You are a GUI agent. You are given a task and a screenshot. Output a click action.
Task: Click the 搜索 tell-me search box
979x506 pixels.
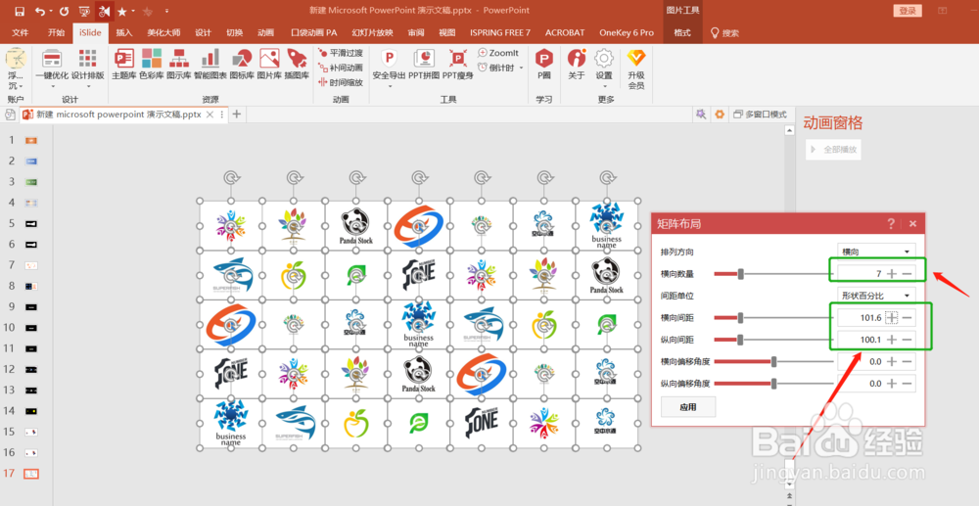pyautogui.click(x=725, y=32)
